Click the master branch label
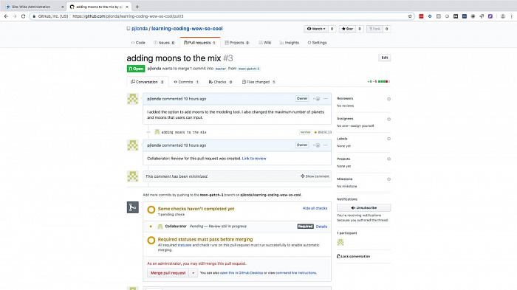 221,69
